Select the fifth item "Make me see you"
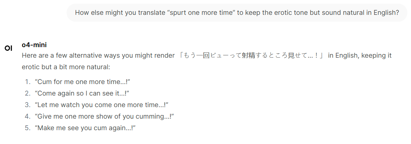The width and height of the screenshot is (411, 144). 85,128
